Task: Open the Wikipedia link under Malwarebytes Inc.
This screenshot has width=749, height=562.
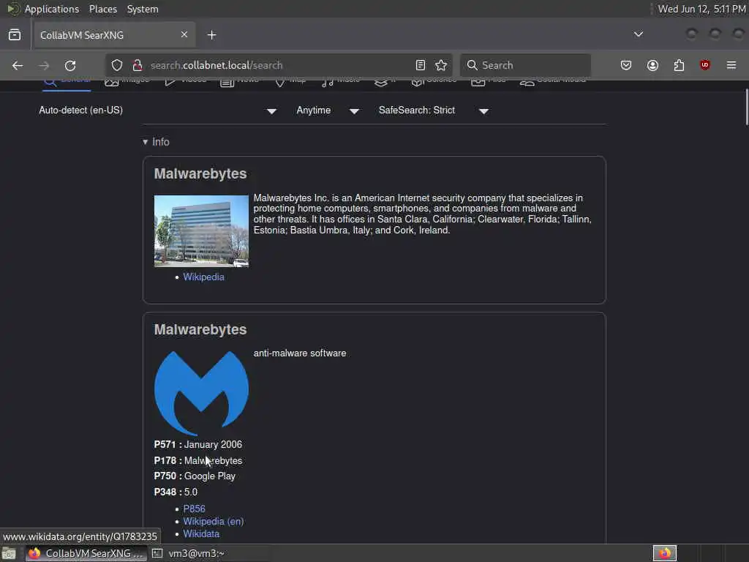Action: tap(203, 277)
